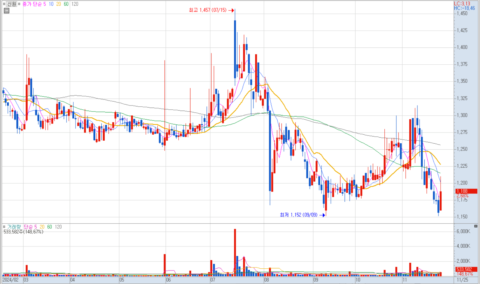Viewport: 480px width, 284px height.
Task: Select the volume 120 moving average label
Action: 58,227
